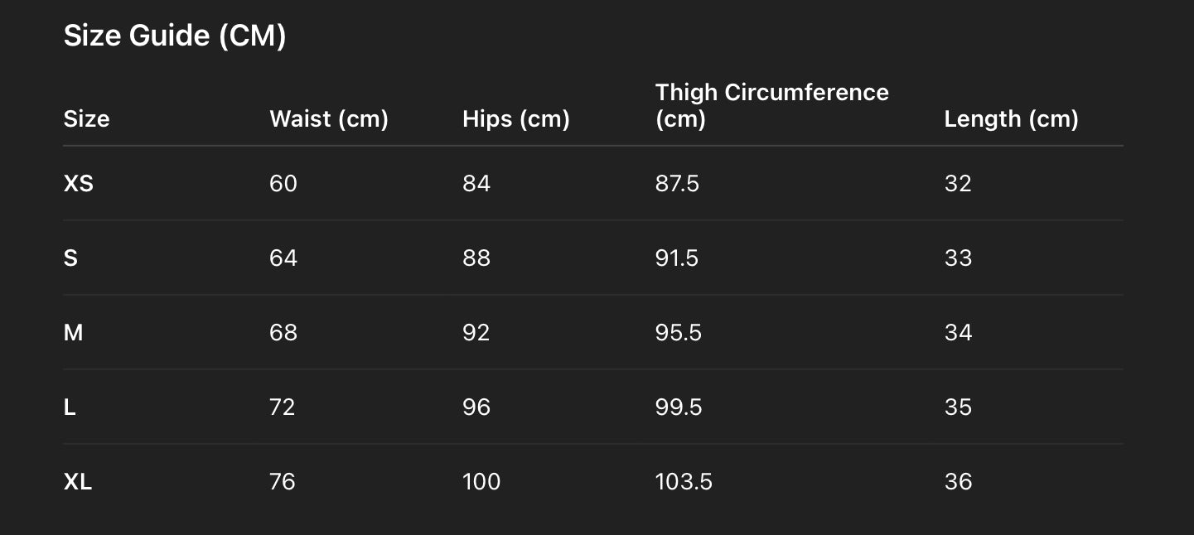The width and height of the screenshot is (1194, 535).
Task: Select the Thigh Circumference column header
Action: point(771,105)
